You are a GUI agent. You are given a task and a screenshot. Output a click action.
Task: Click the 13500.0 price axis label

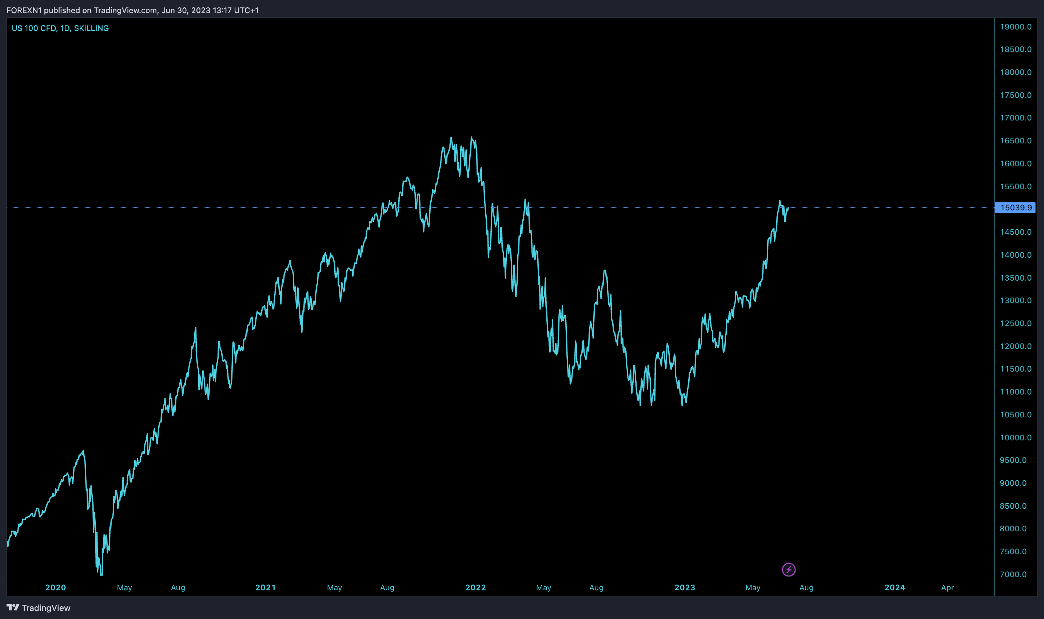[x=1016, y=278]
